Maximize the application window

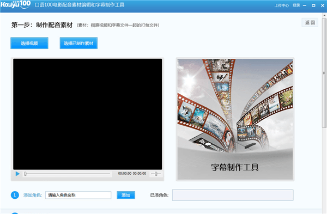click(313, 5)
